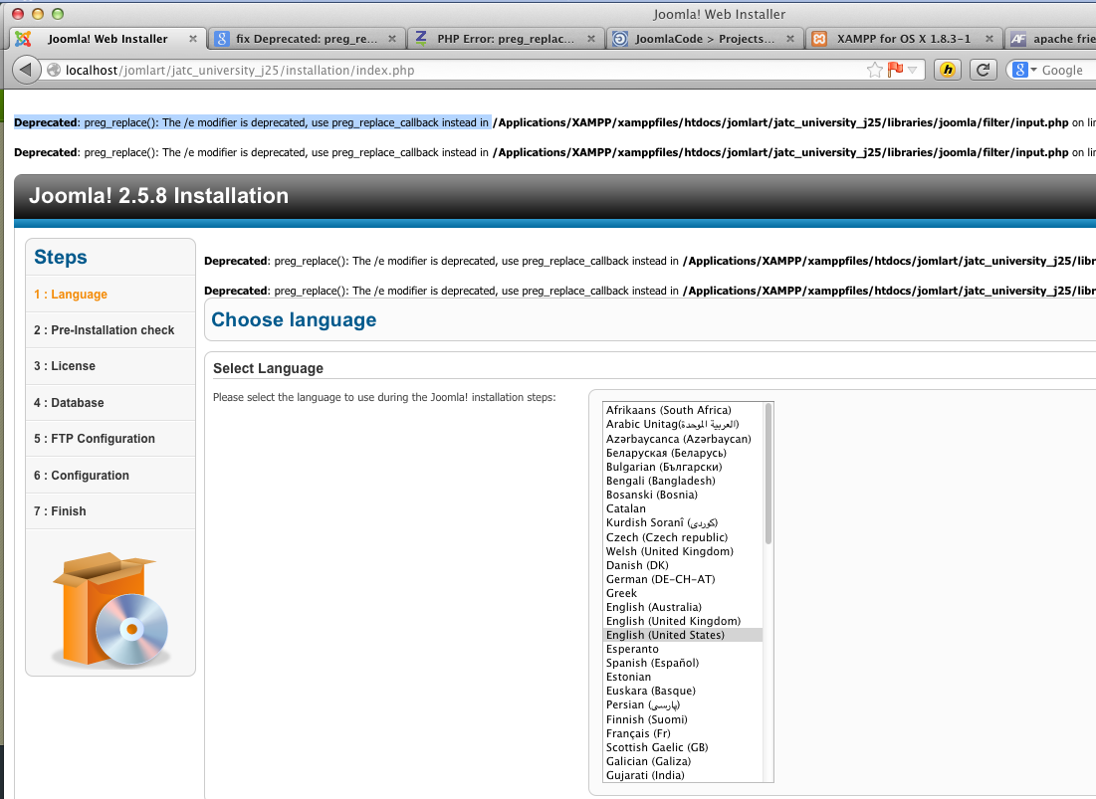The image size is (1096, 799).
Task: Open the search engine selector dropdown
Action: [x=1032, y=70]
